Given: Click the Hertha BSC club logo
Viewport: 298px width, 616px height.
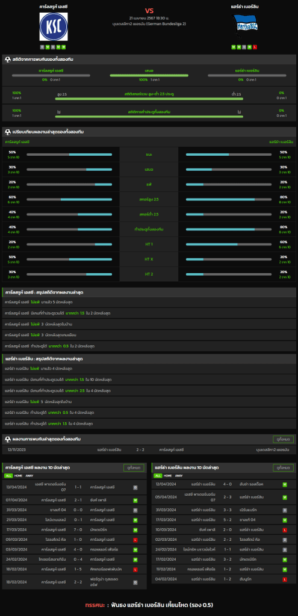Looking at the screenshot, I should point(244,26).
